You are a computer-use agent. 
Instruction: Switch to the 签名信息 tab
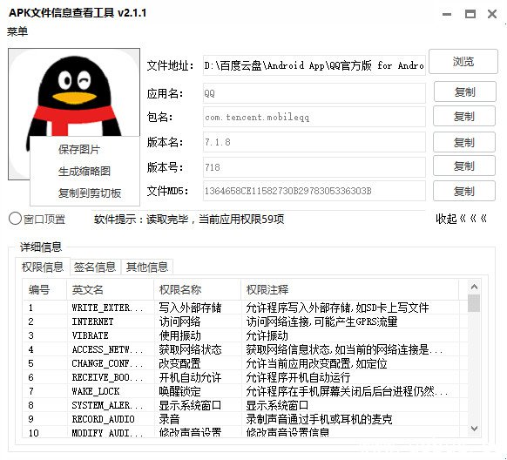95,267
